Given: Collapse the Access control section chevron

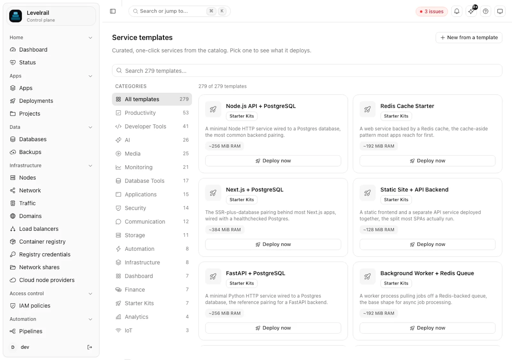Looking at the screenshot, I should click(x=90, y=294).
